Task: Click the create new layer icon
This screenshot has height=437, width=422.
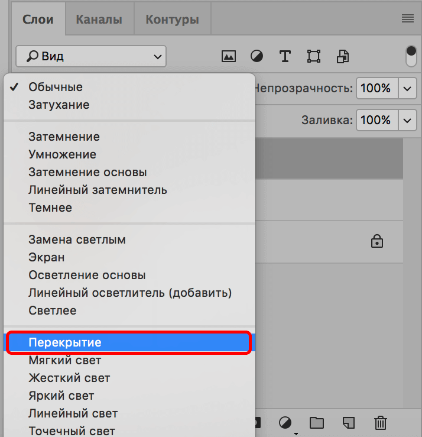Action: coord(349,422)
